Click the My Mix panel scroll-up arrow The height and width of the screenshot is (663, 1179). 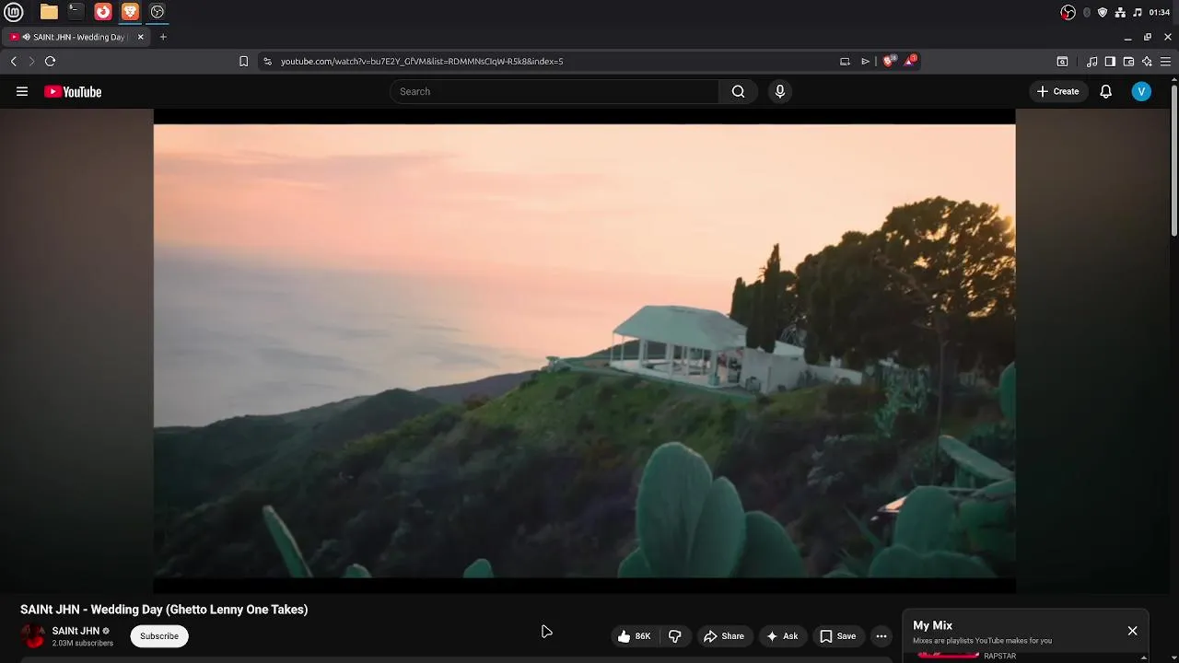click(x=1144, y=657)
